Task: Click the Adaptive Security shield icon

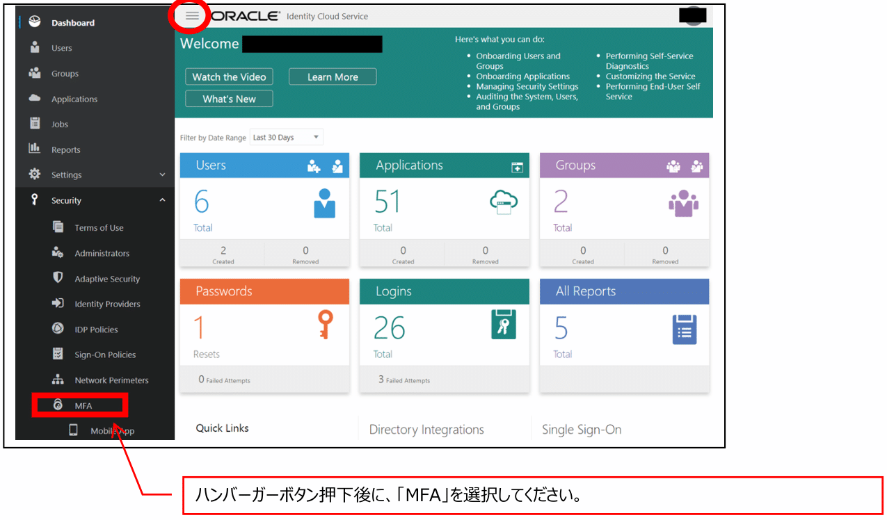Action: tap(58, 278)
